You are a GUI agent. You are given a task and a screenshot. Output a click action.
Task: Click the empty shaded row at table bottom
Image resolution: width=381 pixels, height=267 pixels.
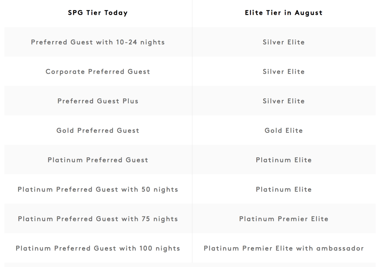pos(190,265)
